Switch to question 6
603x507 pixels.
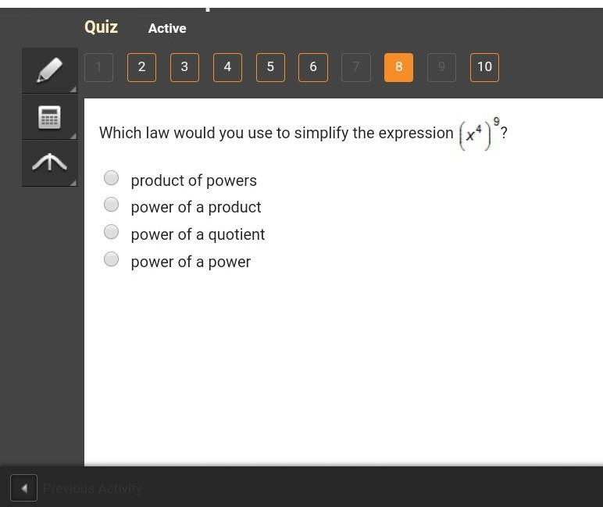click(313, 67)
